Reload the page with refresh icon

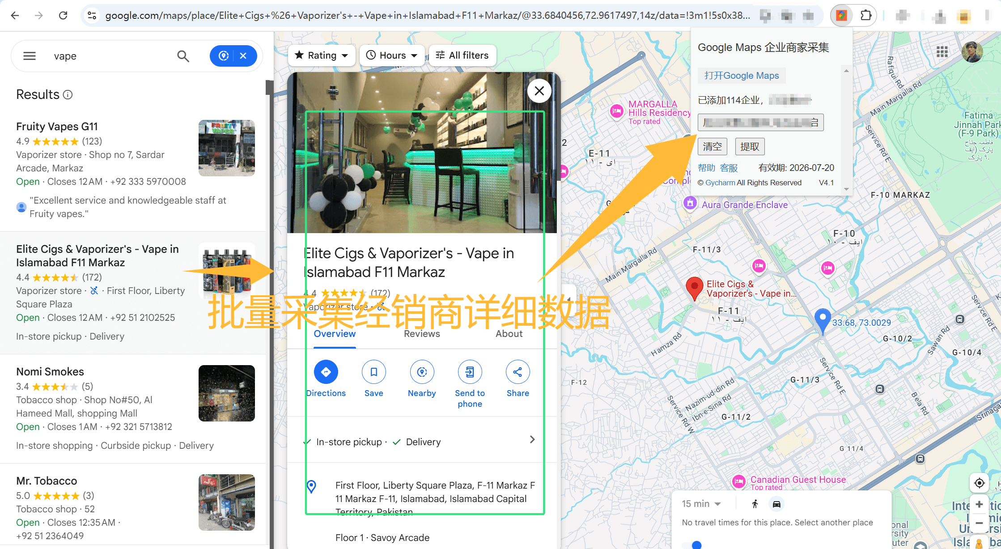point(63,16)
